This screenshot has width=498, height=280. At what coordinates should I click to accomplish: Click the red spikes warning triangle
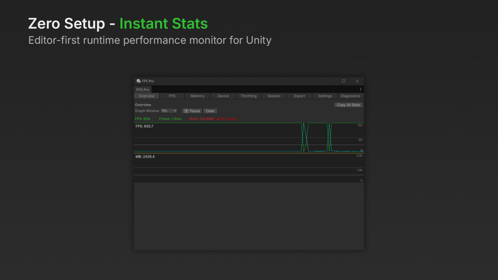[218, 119]
